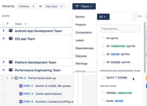Screen dimensions: 147x106
Task: Open the Initiative hierarchy dropdown
Action: coord(27,6)
